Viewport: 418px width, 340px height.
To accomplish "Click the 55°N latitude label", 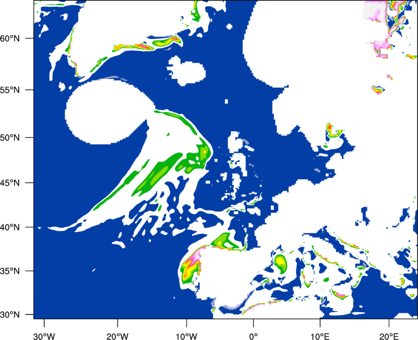I will (x=10, y=90).
